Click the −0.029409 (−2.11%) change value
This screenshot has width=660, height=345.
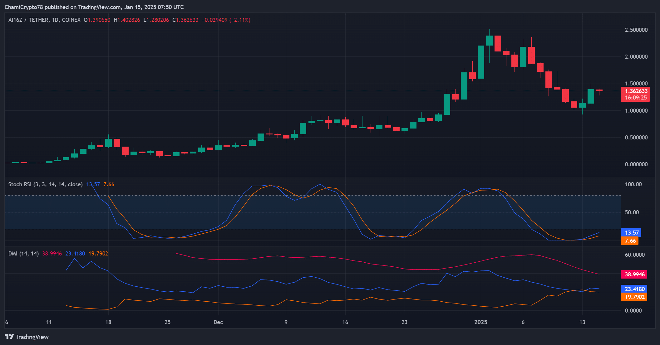226,20
